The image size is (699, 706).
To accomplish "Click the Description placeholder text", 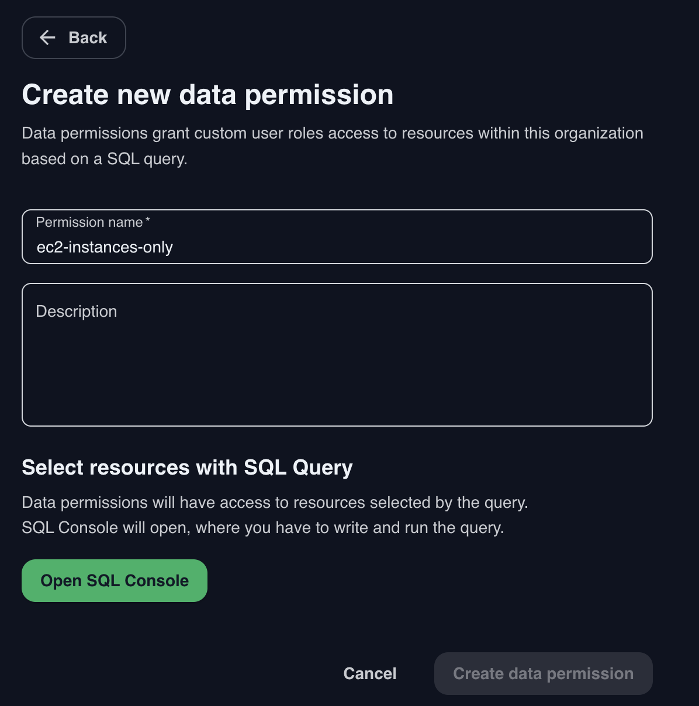I will tap(77, 312).
